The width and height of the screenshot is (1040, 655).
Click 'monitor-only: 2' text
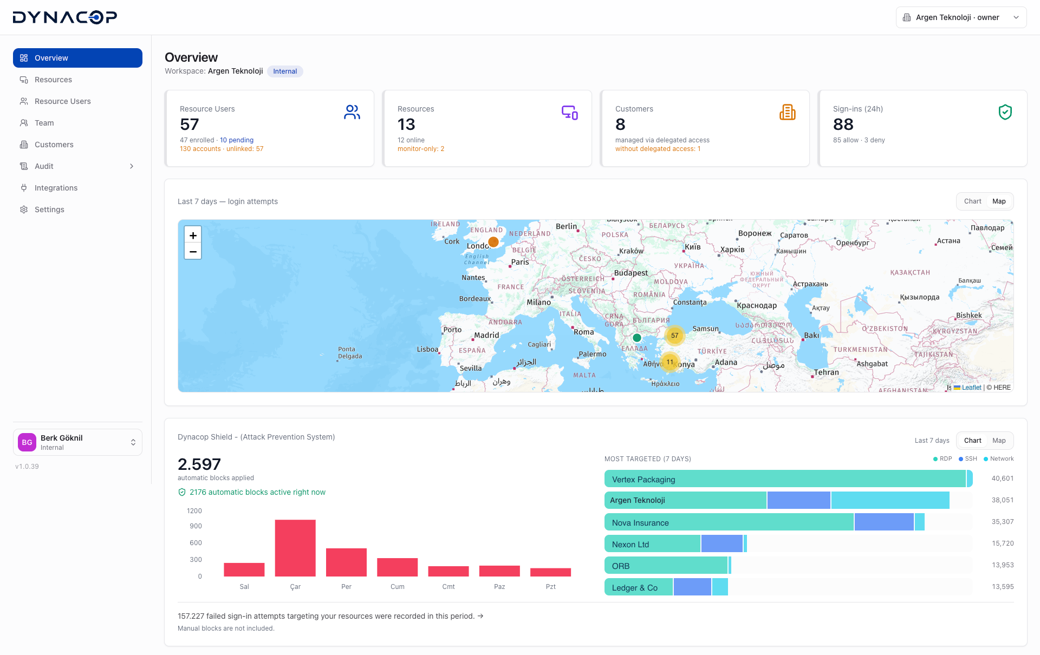pyautogui.click(x=421, y=149)
